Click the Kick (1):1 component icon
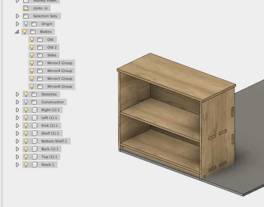Image resolution: width=264 pixels, height=207 pixels. (34, 125)
